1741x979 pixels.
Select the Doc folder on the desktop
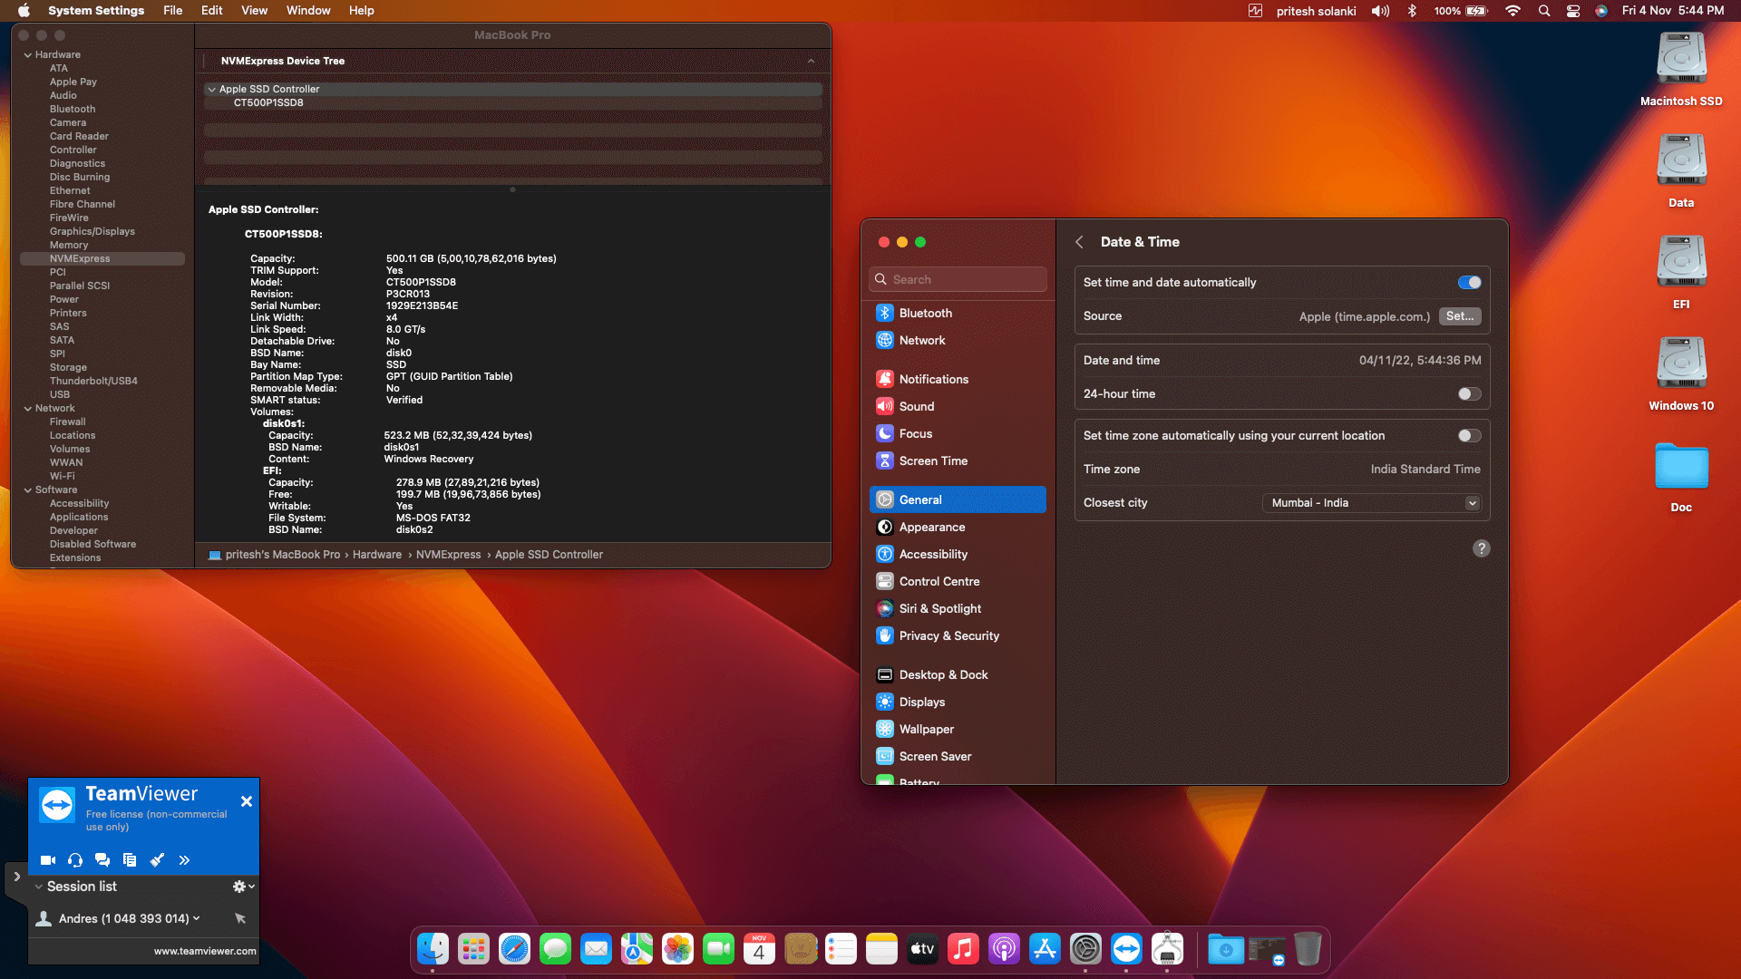pos(1681,477)
